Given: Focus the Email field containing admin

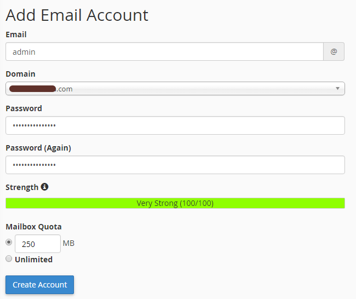Looking at the screenshot, I should tap(164, 52).
